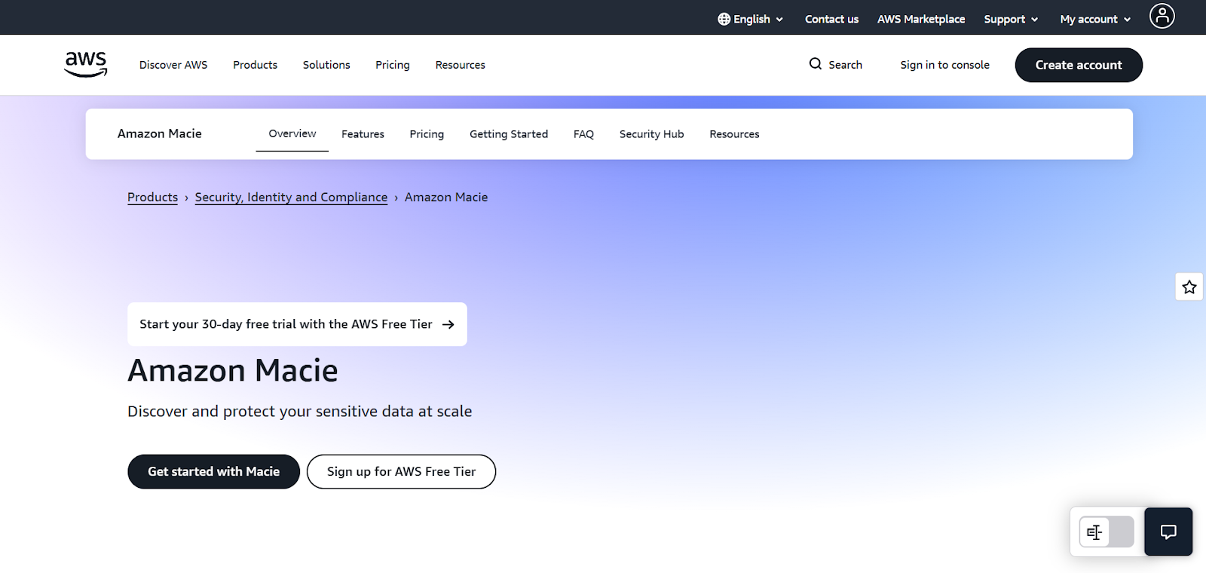Open the main Pricing menu
Screen dimensions: 1206x573
click(393, 65)
